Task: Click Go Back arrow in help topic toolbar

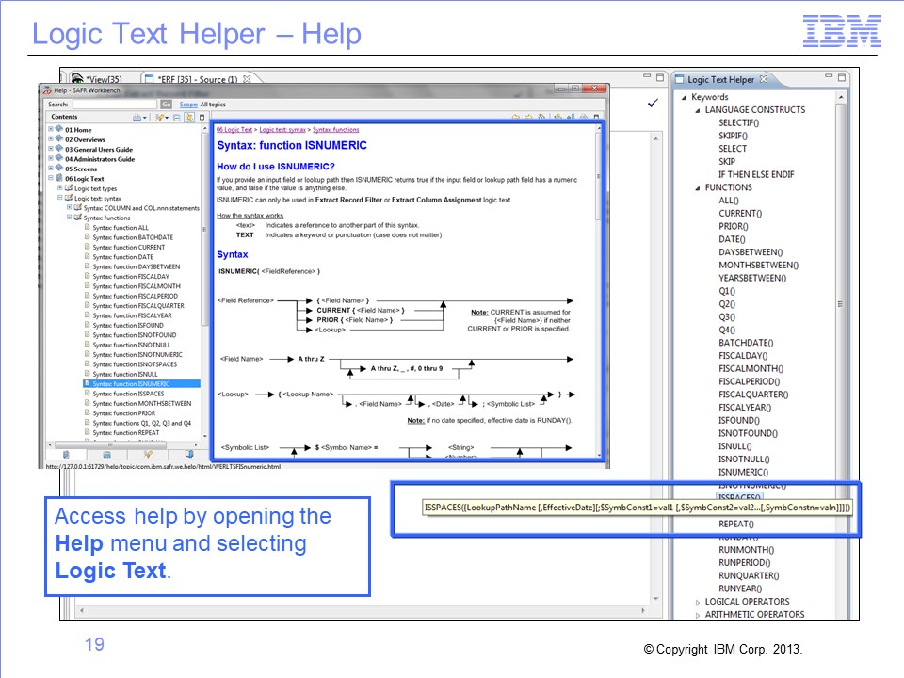Action: click(515, 117)
